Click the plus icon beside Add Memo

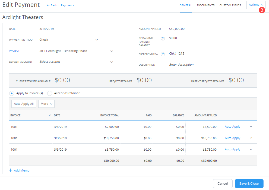[x=11, y=170]
